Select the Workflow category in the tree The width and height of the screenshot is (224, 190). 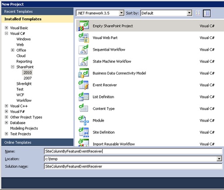24,100
